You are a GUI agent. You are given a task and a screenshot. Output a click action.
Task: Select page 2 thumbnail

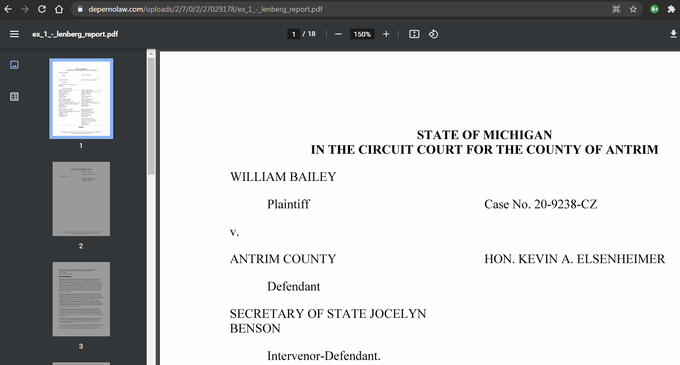pos(81,199)
